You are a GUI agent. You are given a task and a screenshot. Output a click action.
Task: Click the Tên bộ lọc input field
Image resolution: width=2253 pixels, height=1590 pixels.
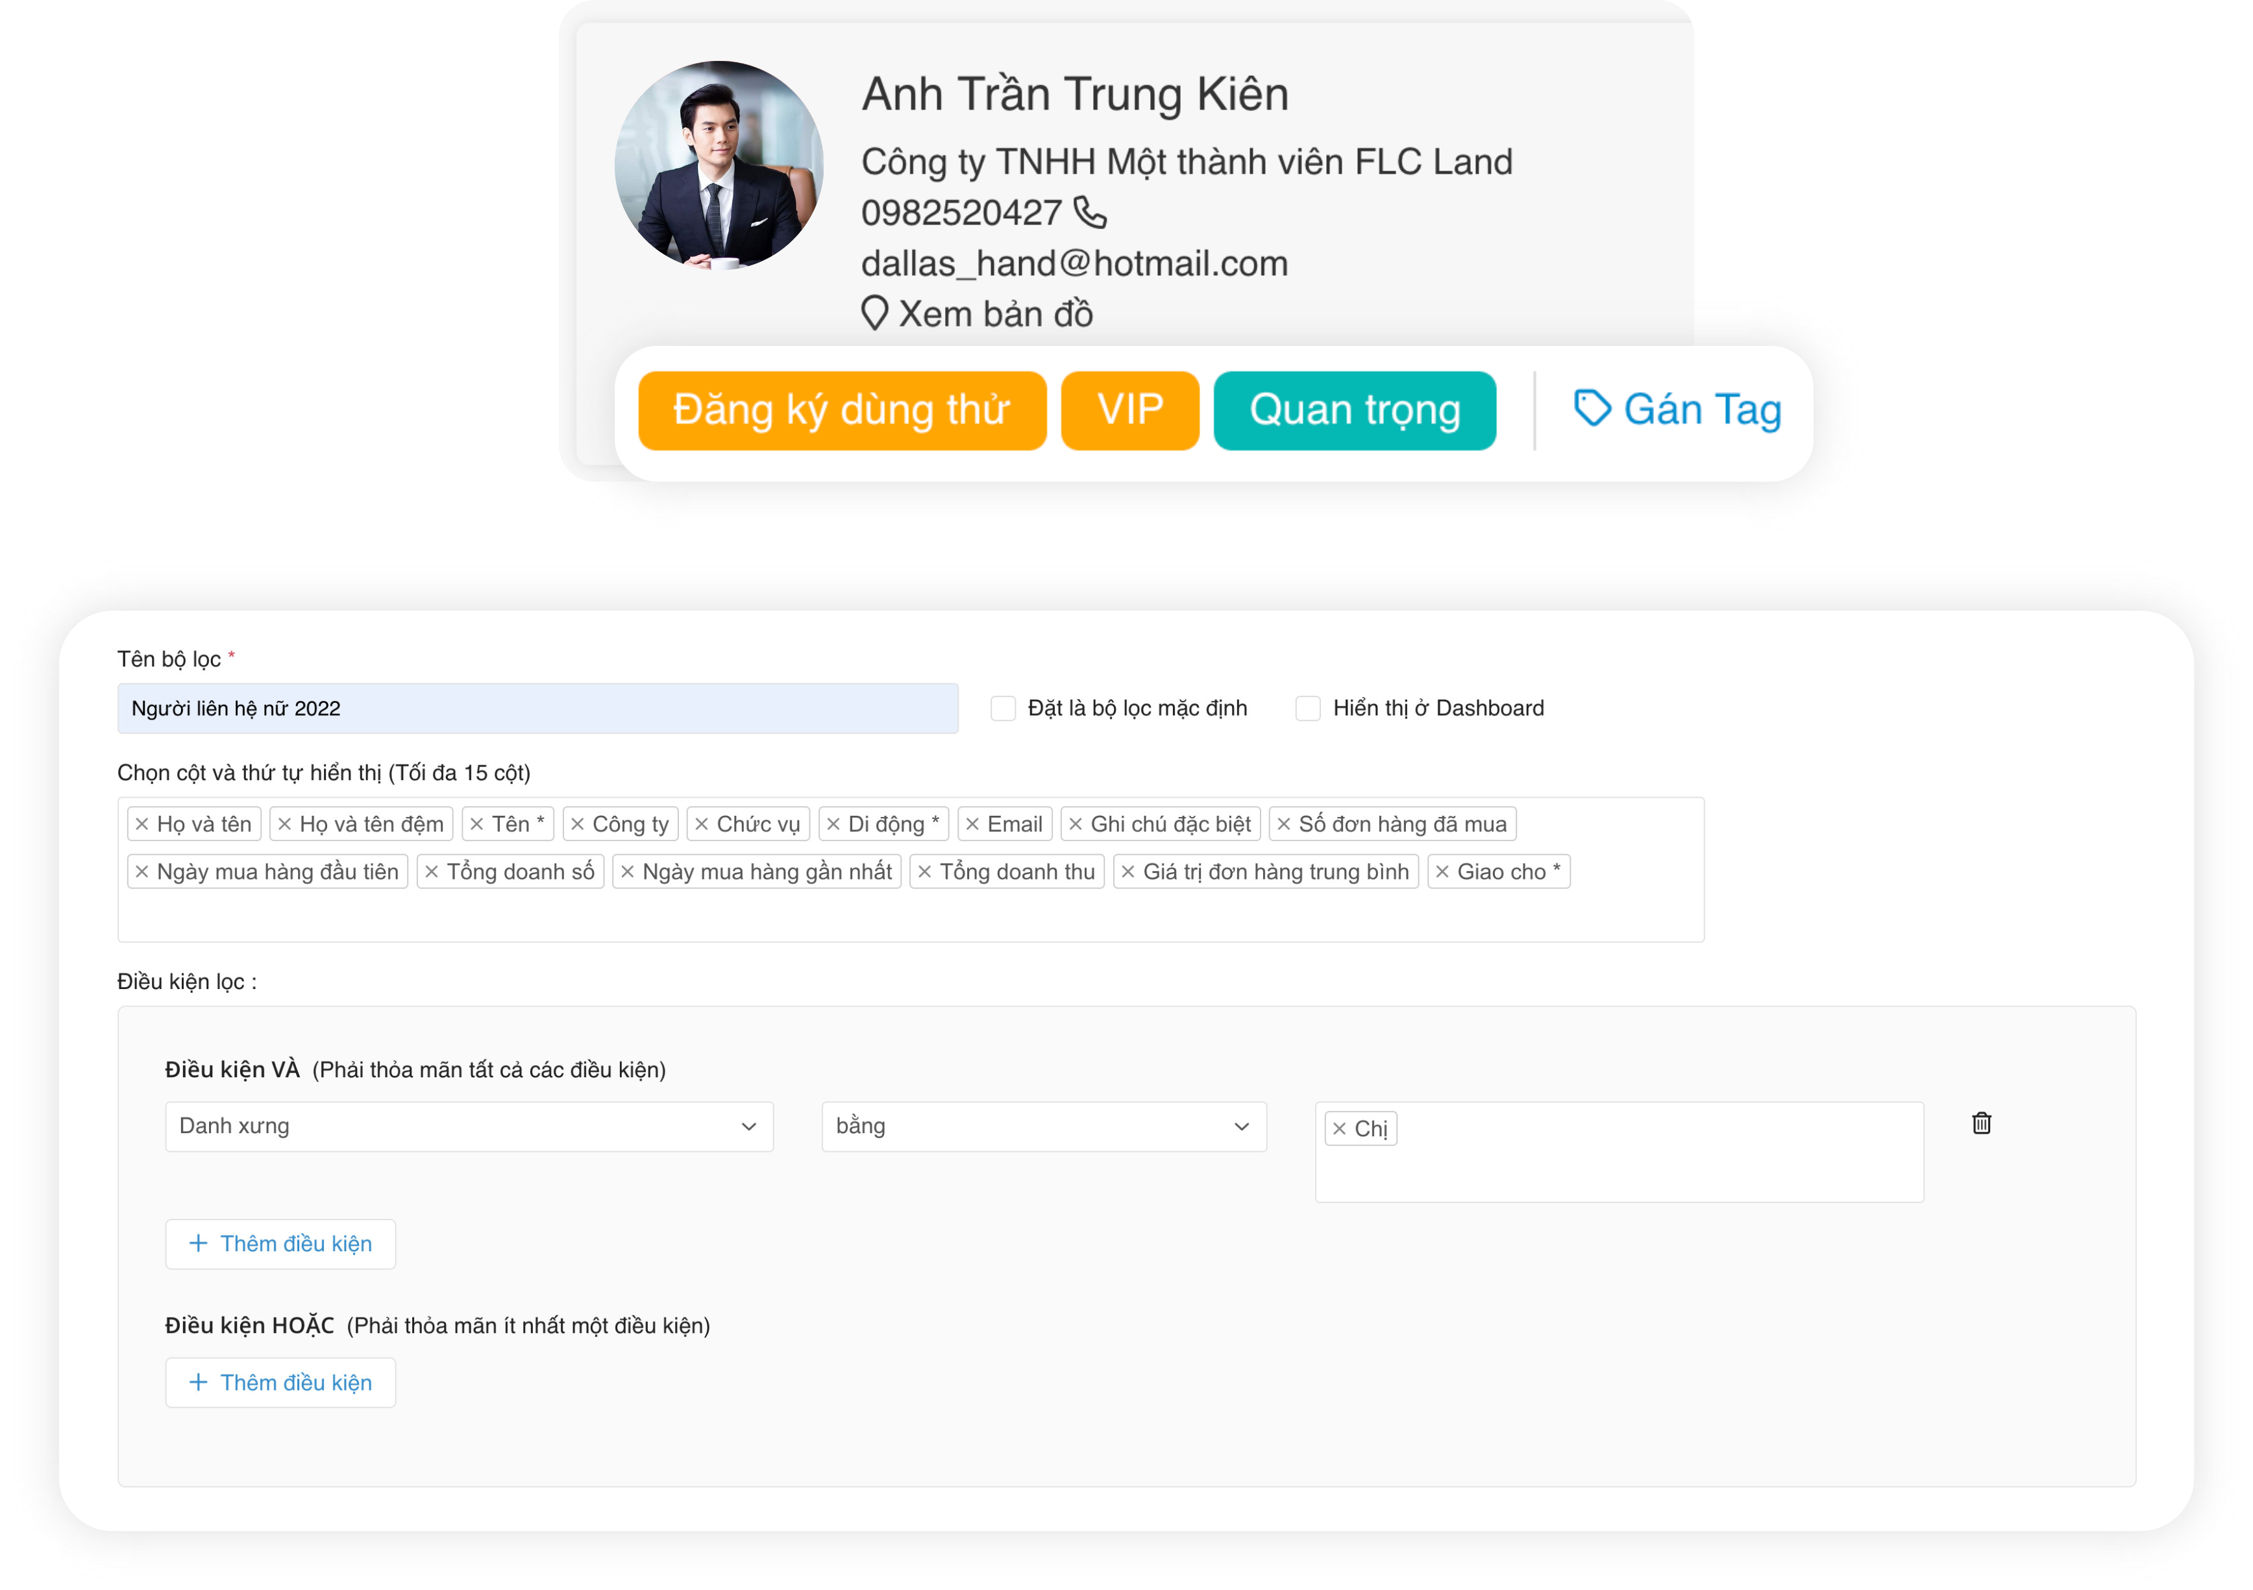pyautogui.click(x=537, y=708)
